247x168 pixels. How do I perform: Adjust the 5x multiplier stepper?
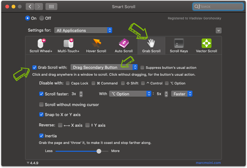[166, 94]
